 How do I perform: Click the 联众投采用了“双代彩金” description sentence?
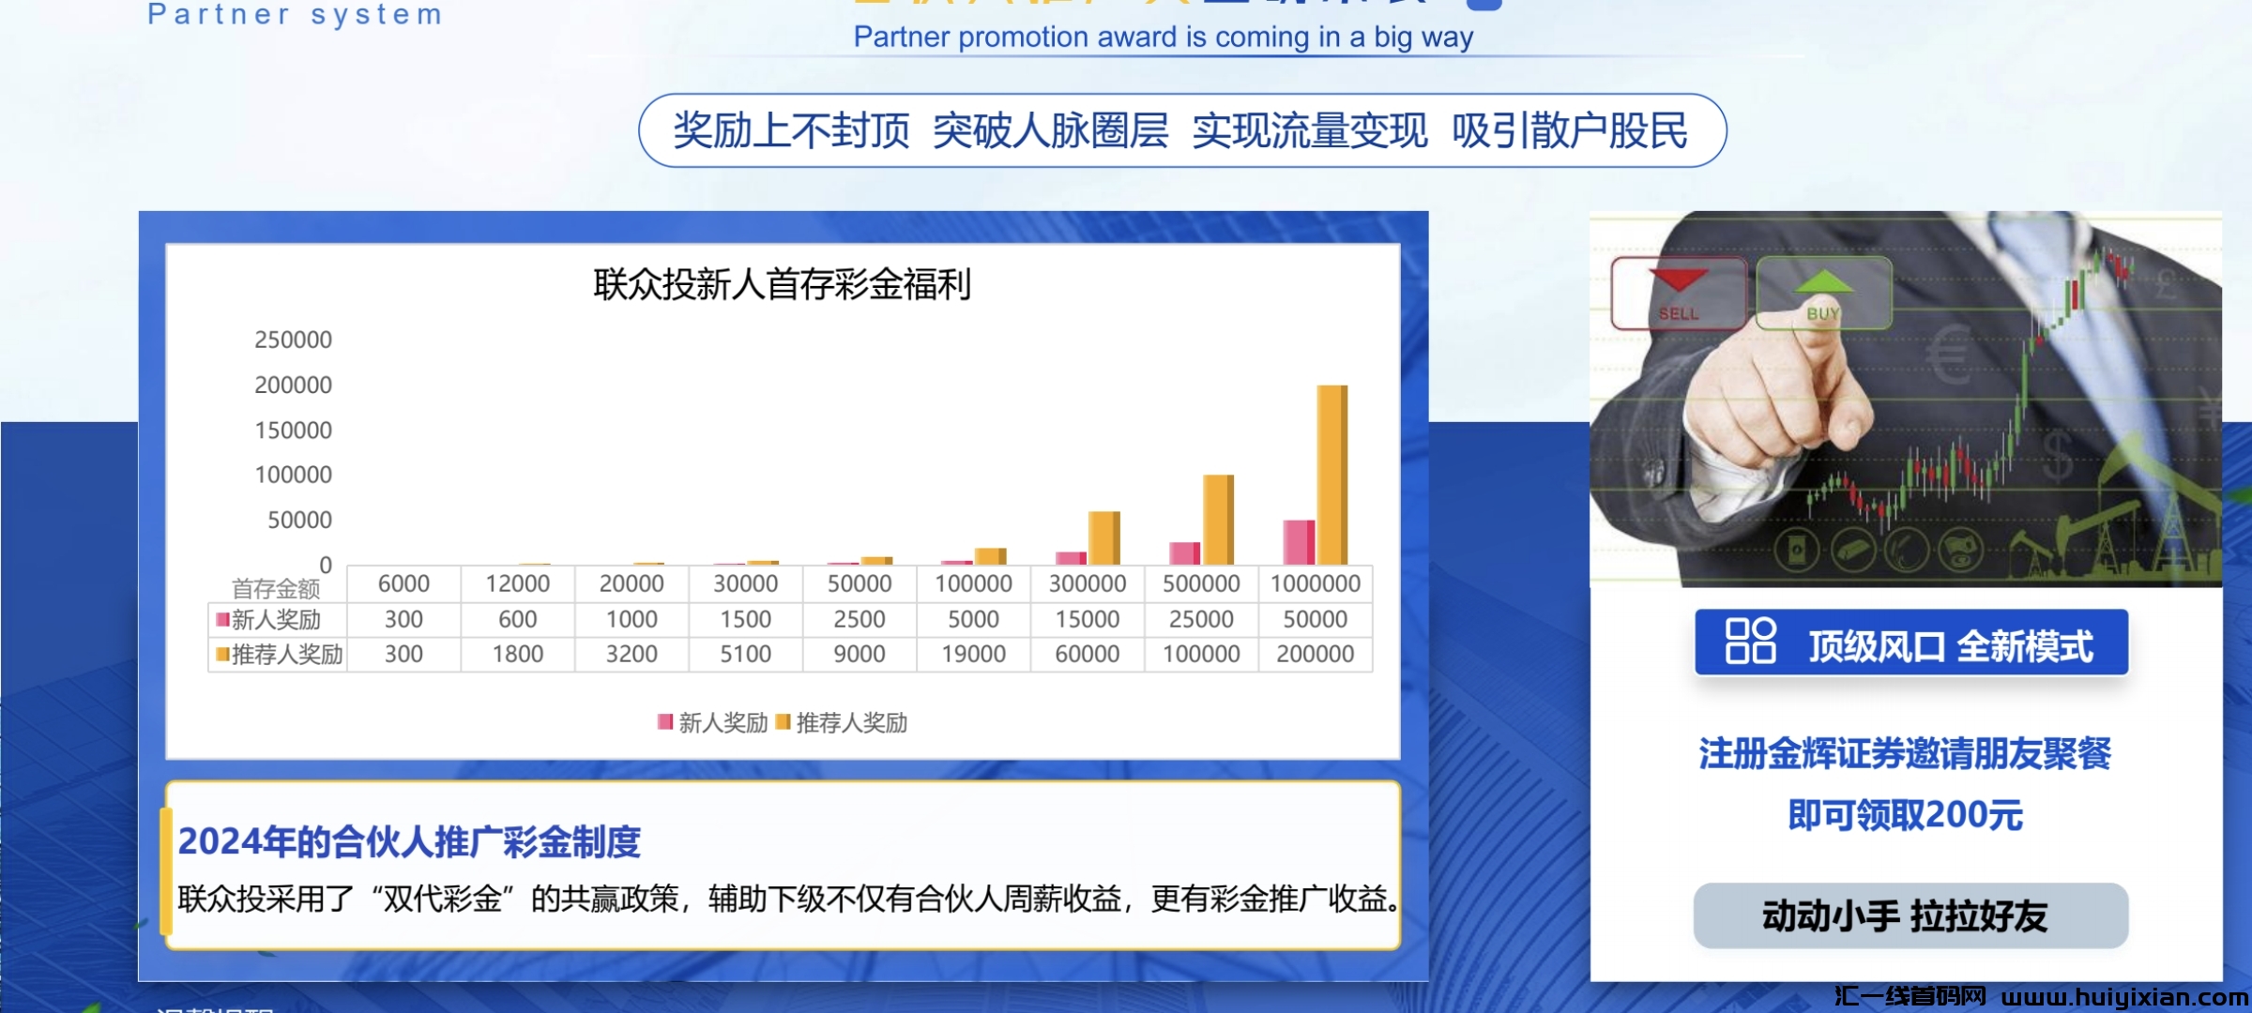coord(789,899)
